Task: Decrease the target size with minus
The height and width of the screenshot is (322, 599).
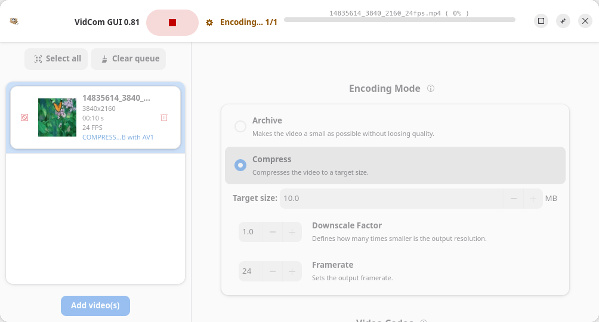Action: coord(514,199)
